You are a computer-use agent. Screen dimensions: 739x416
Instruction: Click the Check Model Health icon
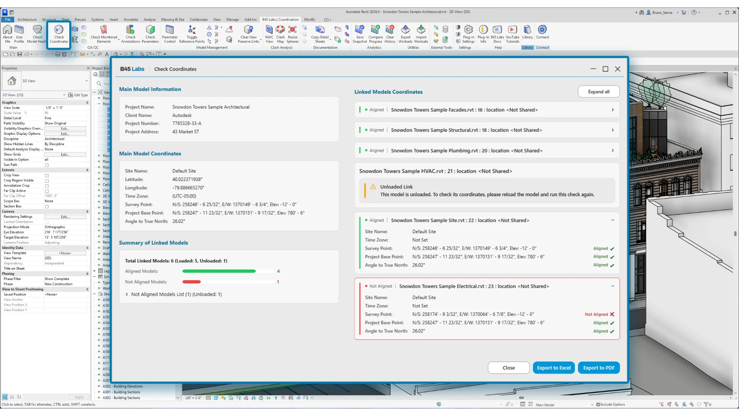click(37, 34)
